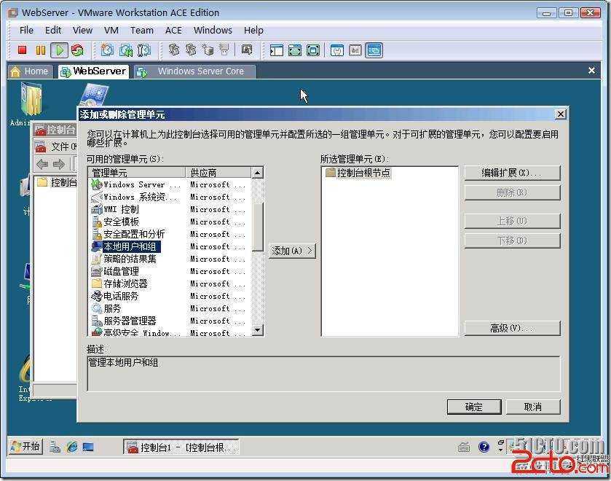This screenshot has height=481, width=611.
Task: Open the Edit menu
Action: tap(53, 30)
